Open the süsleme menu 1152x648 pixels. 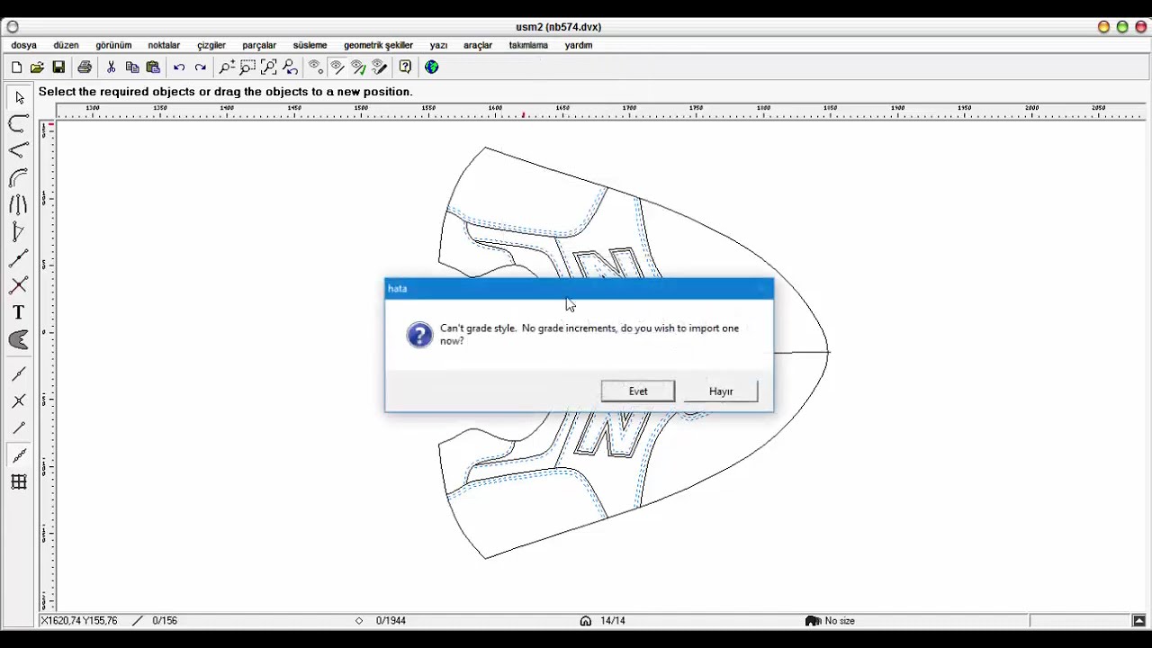coord(310,45)
